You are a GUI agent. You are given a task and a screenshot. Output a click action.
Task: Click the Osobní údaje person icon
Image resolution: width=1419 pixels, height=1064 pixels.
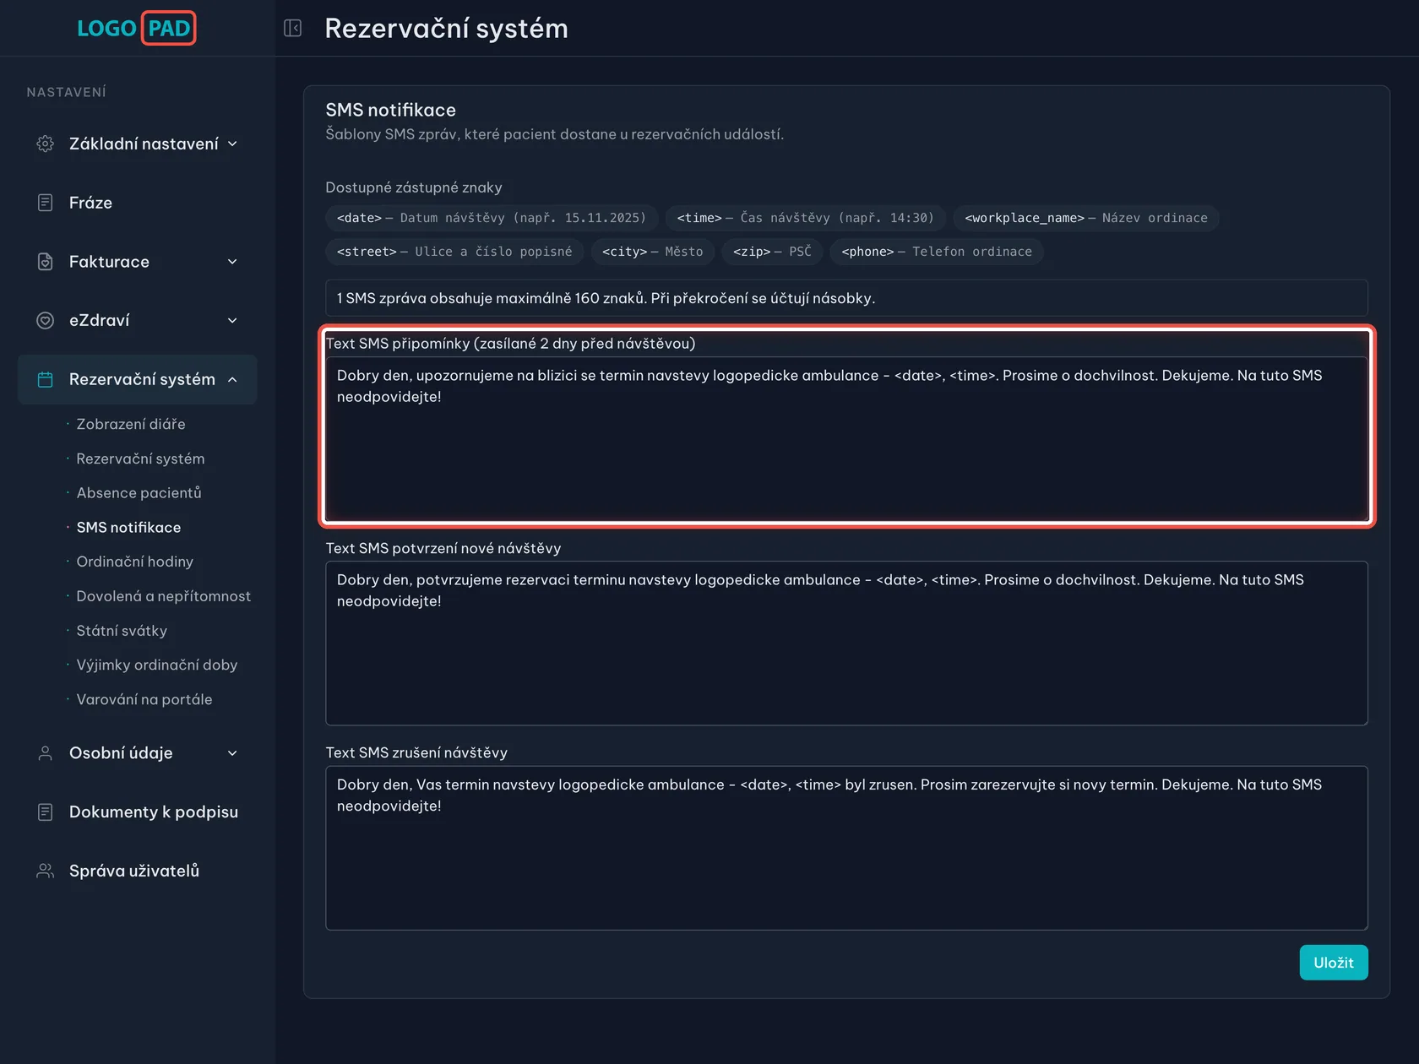coord(46,753)
